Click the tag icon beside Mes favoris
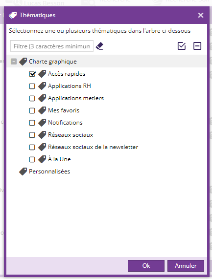212x279 pixels. 42,110
